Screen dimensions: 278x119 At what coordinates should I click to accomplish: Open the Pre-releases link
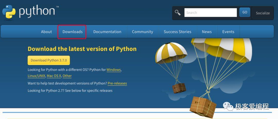point(117,83)
